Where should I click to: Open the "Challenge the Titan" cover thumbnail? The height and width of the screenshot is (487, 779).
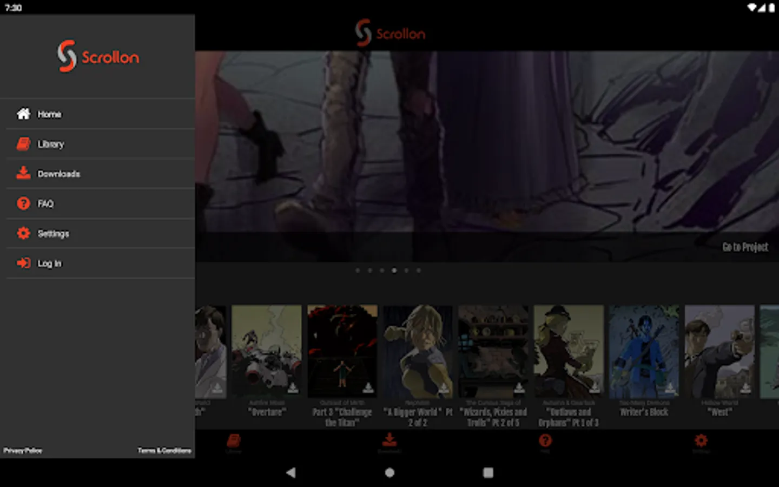[x=342, y=351]
